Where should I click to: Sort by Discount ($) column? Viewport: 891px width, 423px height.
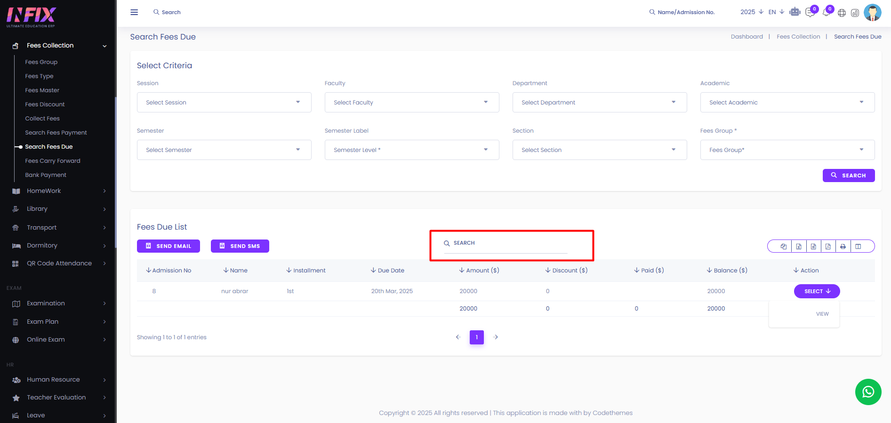coord(566,271)
